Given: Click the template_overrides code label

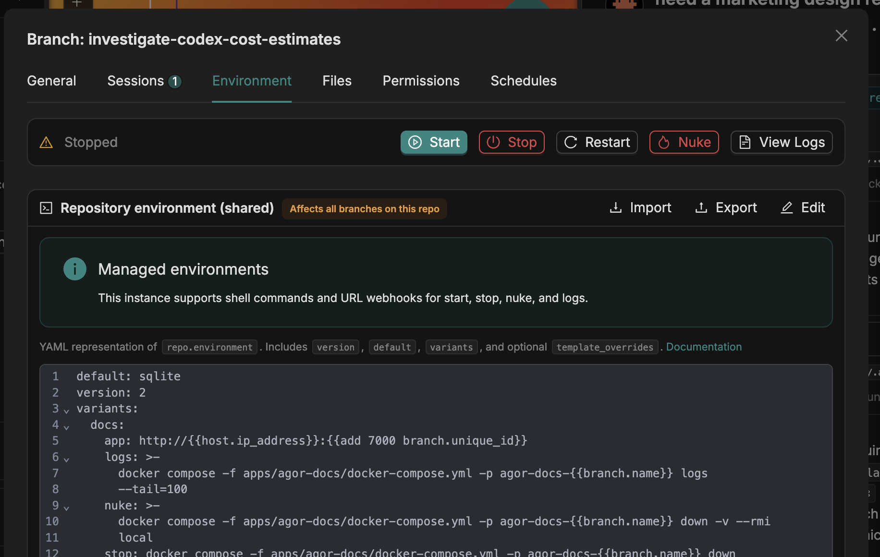Looking at the screenshot, I should pyautogui.click(x=605, y=347).
